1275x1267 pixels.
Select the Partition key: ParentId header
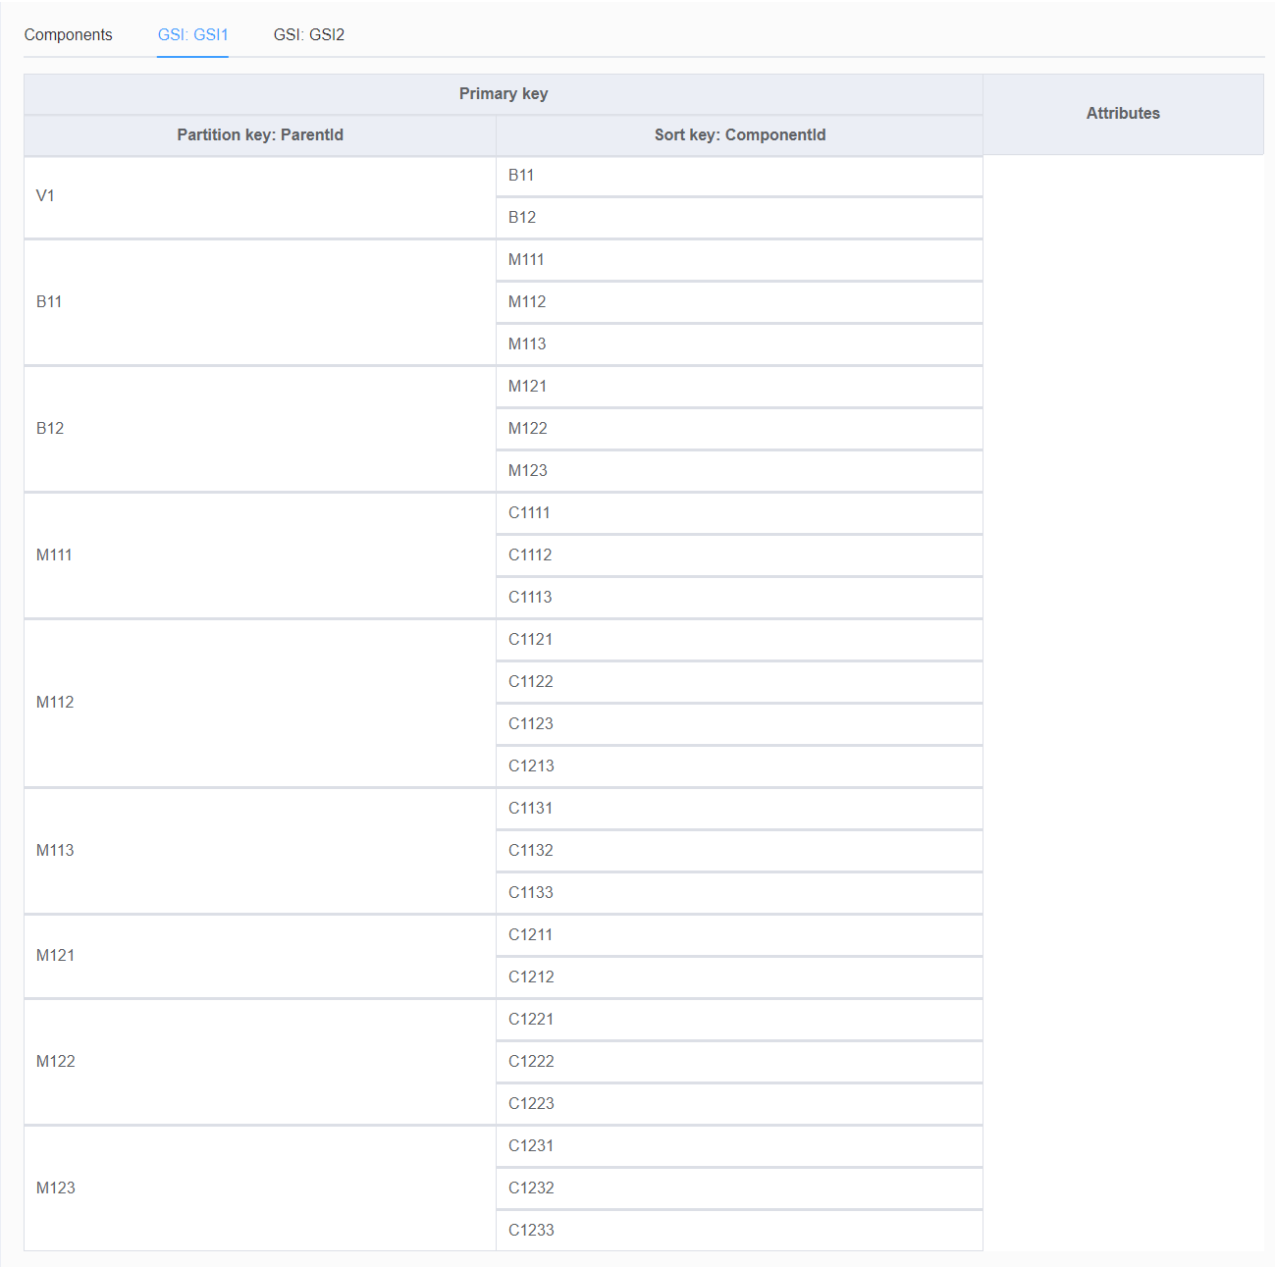260,134
